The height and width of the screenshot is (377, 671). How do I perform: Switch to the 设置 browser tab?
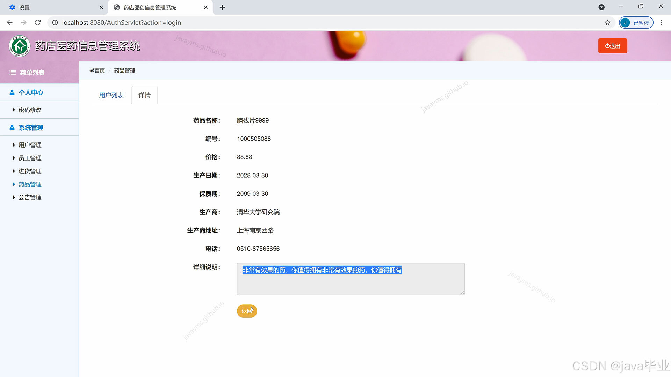(x=54, y=7)
